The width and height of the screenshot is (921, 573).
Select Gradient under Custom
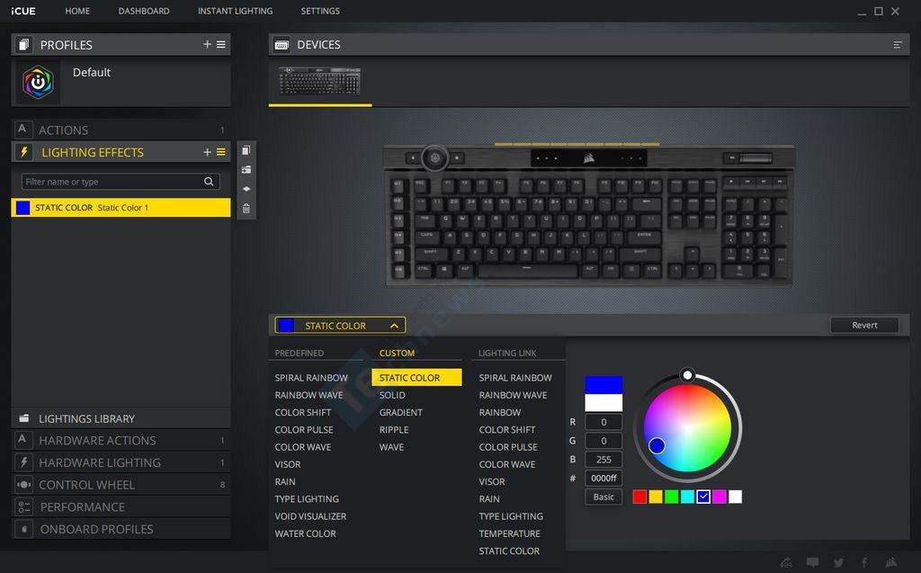click(400, 413)
